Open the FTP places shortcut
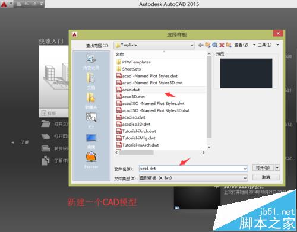Viewport: 297px width, 232px height. tap(91, 120)
